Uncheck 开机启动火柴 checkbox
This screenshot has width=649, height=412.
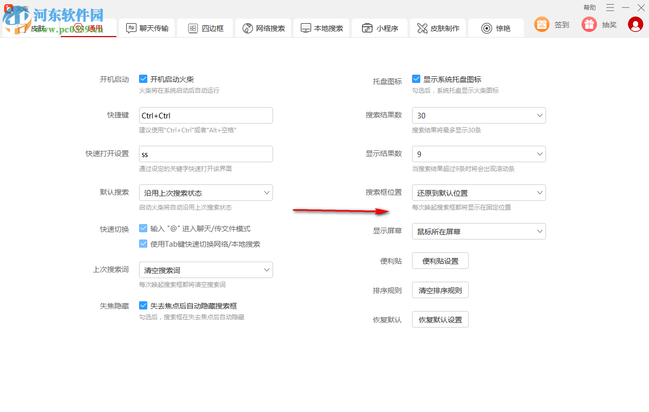(x=143, y=79)
